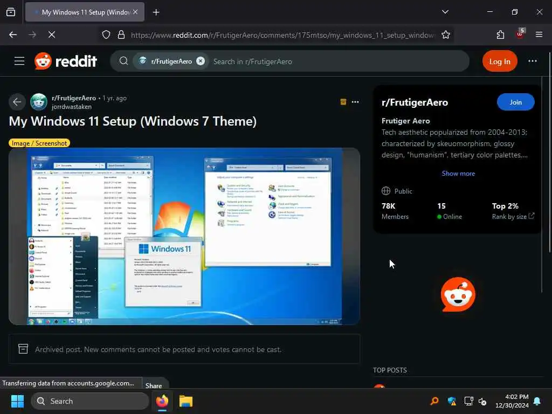The width and height of the screenshot is (552, 414).
Task: Open the r/FrutigerAero link above the post
Action: coord(73,98)
